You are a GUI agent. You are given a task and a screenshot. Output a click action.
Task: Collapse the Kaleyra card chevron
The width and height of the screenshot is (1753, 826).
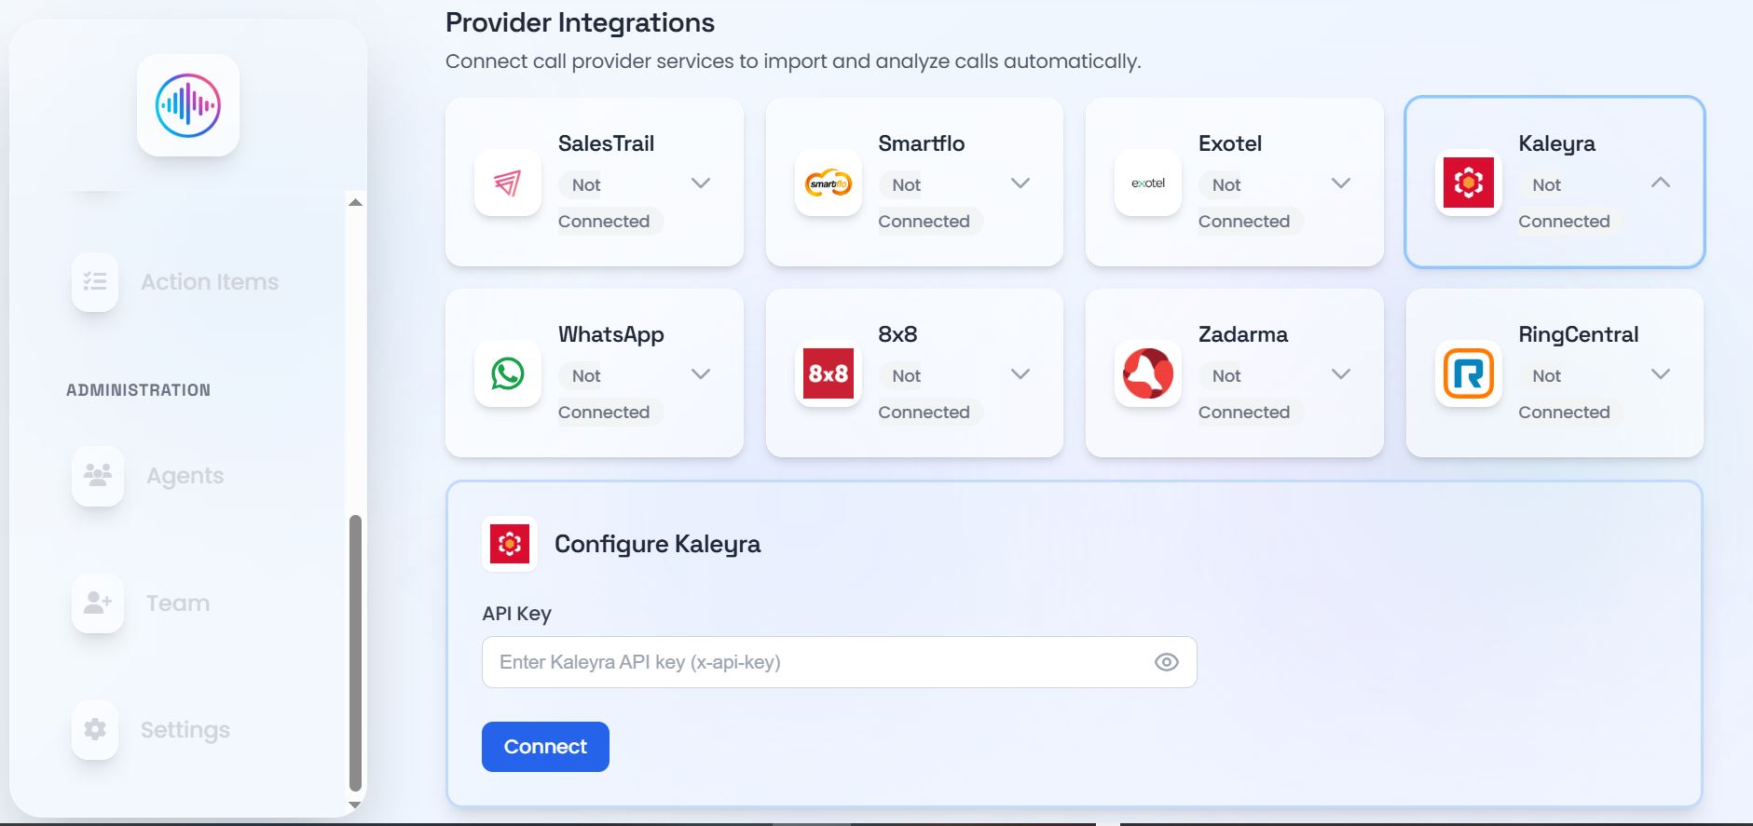coord(1661,183)
